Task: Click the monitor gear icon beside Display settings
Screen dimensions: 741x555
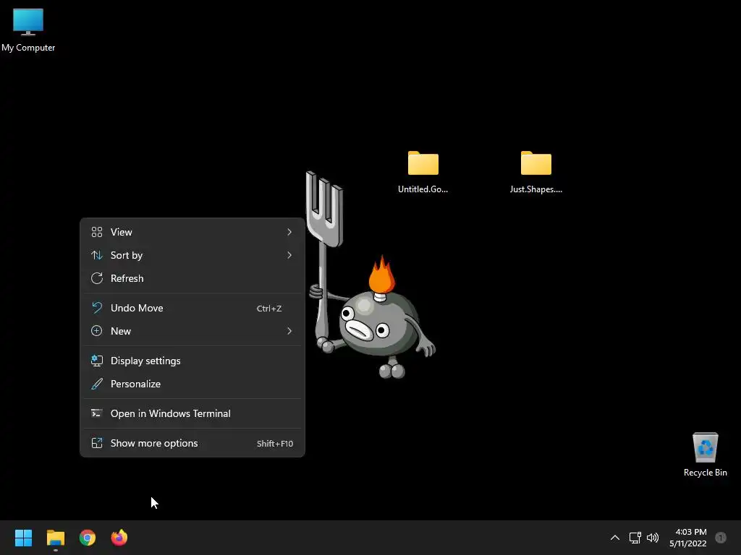Action: coord(96,361)
